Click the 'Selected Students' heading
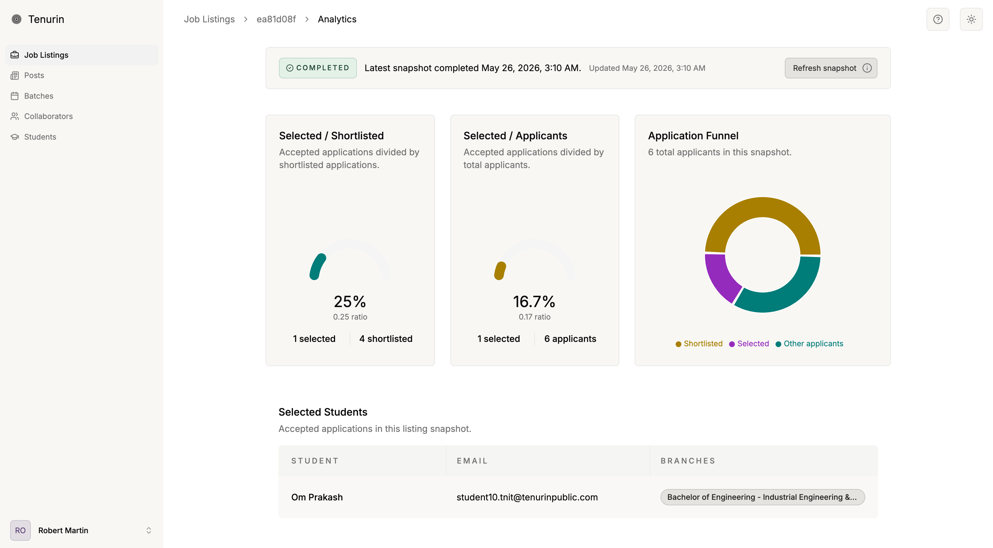This screenshot has width=993, height=548. (323, 412)
